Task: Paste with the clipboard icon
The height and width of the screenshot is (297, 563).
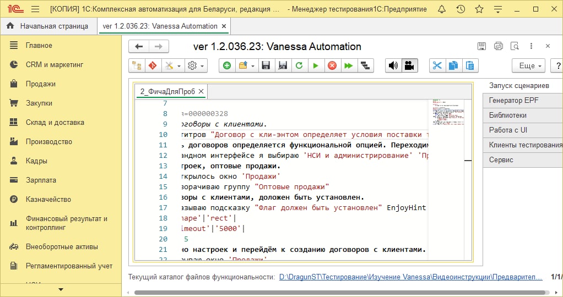Action: tap(470, 65)
